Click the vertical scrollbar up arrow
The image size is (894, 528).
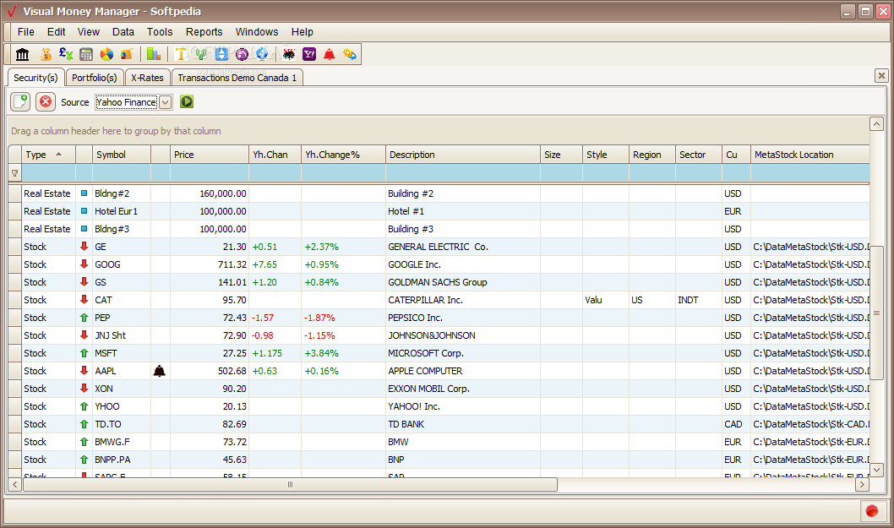click(x=876, y=123)
